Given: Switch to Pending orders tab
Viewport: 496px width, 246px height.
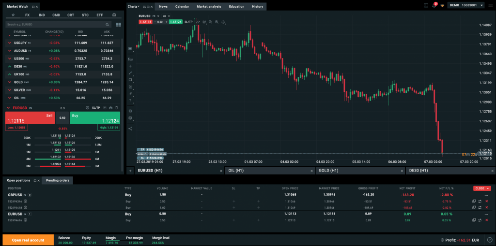Looking at the screenshot, I should click(58, 180).
